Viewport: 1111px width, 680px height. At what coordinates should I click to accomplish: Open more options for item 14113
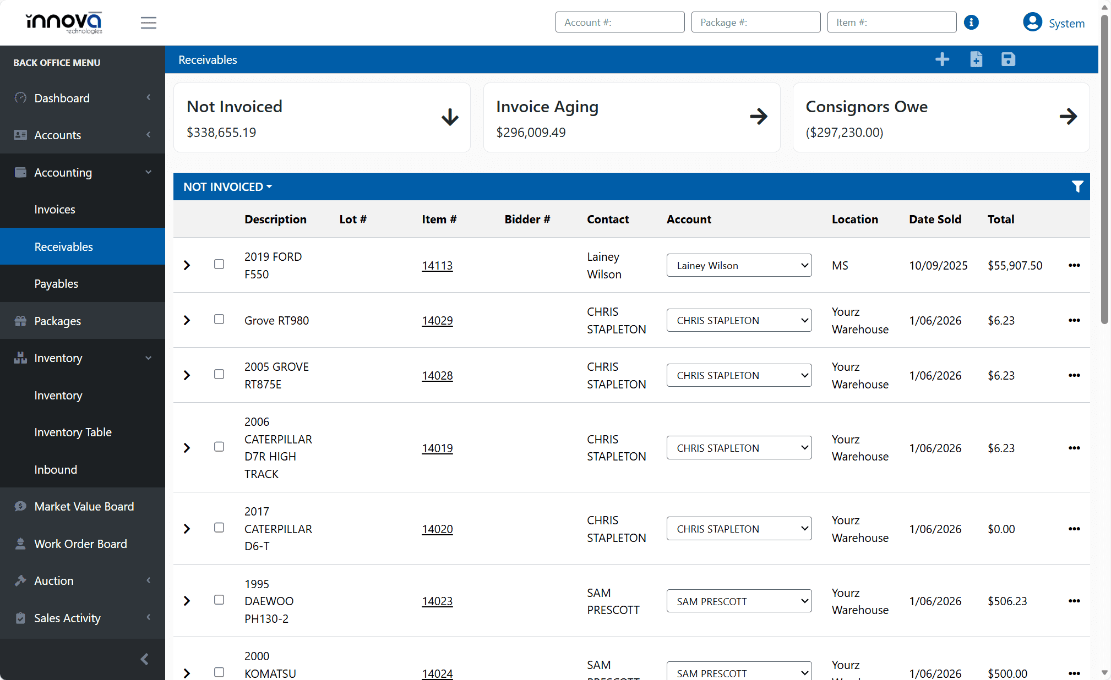pyautogui.click(x=1074, y=265)
